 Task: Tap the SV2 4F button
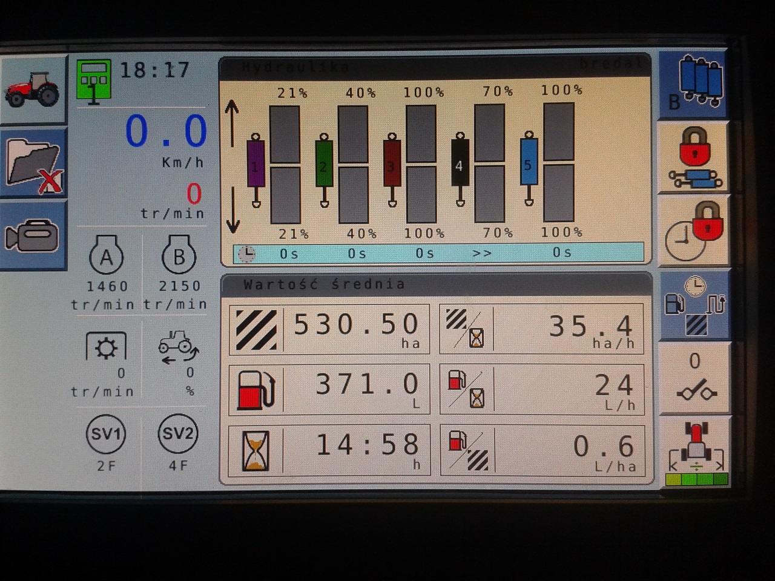coord(178,435)
